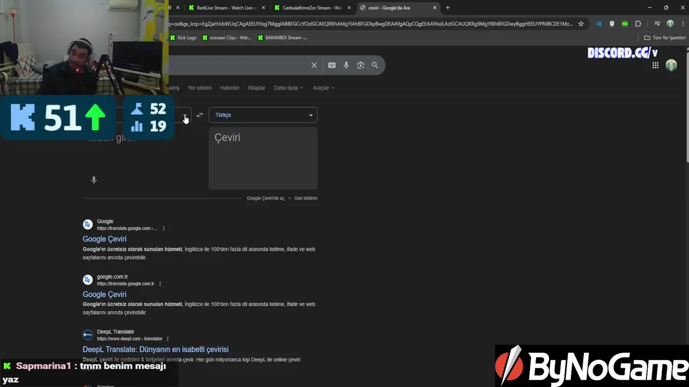689x387 pixels.
Task: Click the Geri bildirim link
Action: 306,198
